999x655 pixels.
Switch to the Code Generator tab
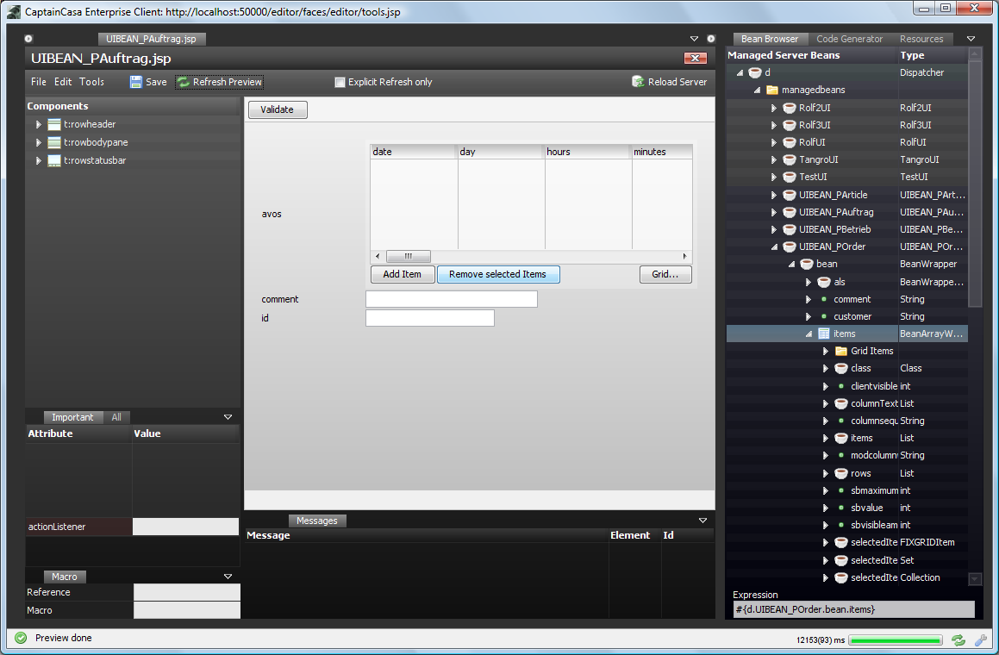(x=849, y=39)
